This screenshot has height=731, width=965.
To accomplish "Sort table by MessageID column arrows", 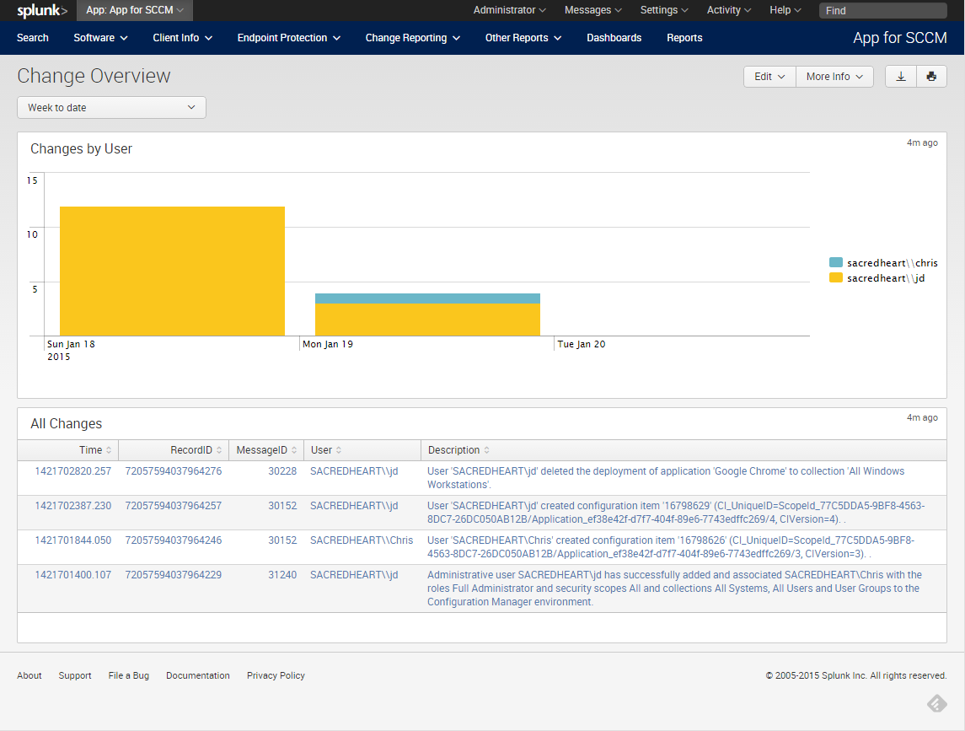I will pyautogui.click(x=294, y=450).
